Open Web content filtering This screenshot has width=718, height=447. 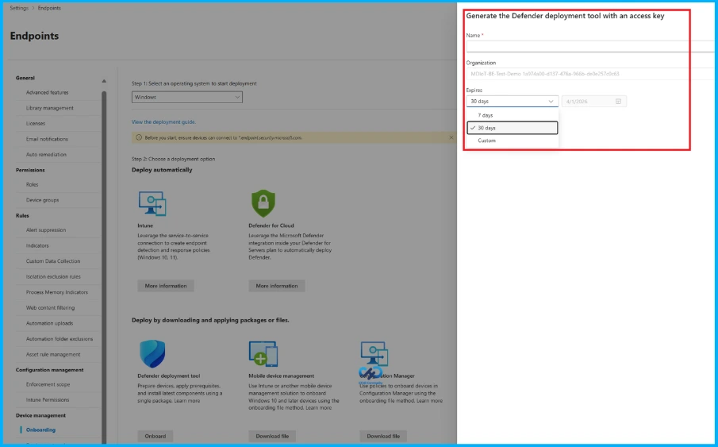[x=50, y=308]
